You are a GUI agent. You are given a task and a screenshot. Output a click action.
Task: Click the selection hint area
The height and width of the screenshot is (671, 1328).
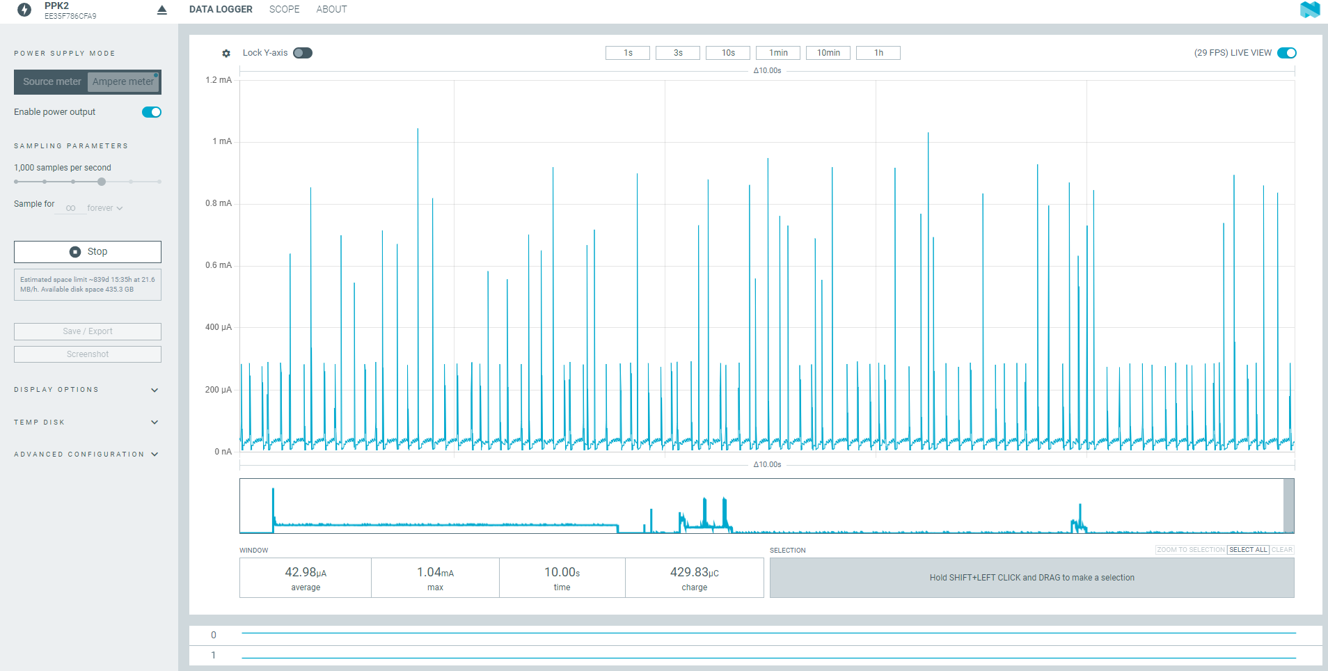(x=1032, y=578)
